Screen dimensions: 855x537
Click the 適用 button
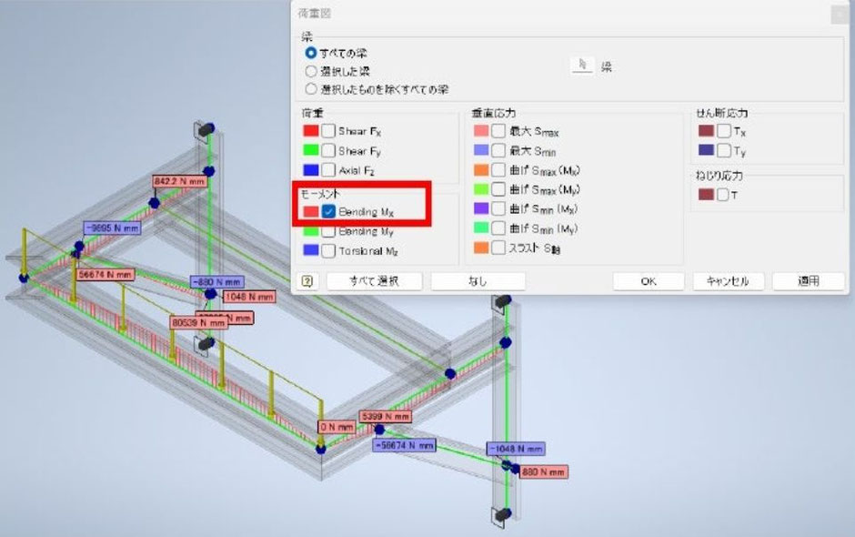point(809,281)
